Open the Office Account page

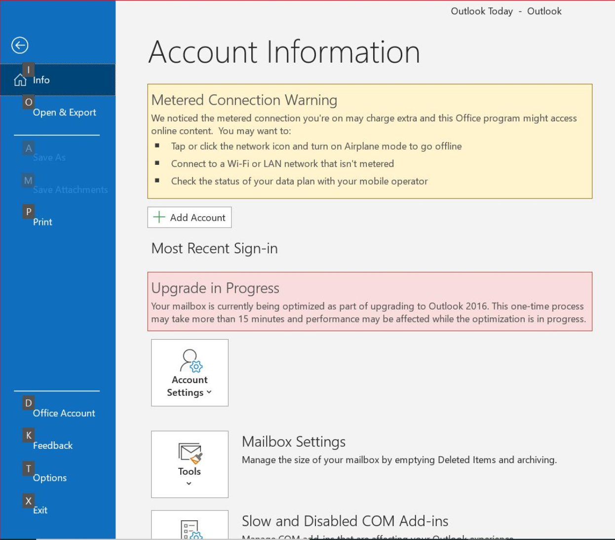coord(58,413)
